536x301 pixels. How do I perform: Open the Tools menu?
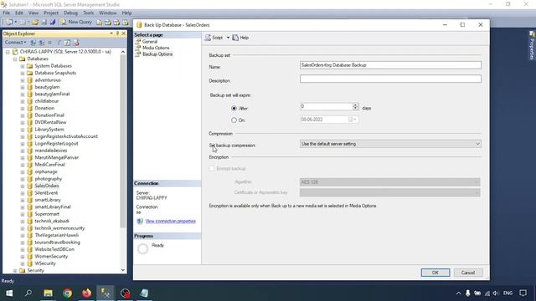tap(88, 13)
